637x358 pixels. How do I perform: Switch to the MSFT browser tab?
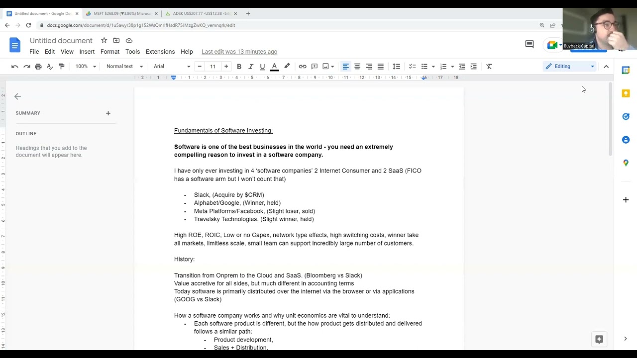(122, 13)
